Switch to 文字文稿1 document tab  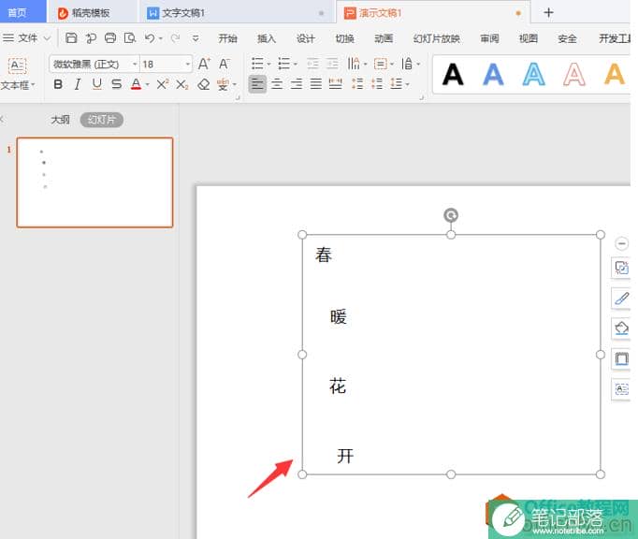click(237, 13)
